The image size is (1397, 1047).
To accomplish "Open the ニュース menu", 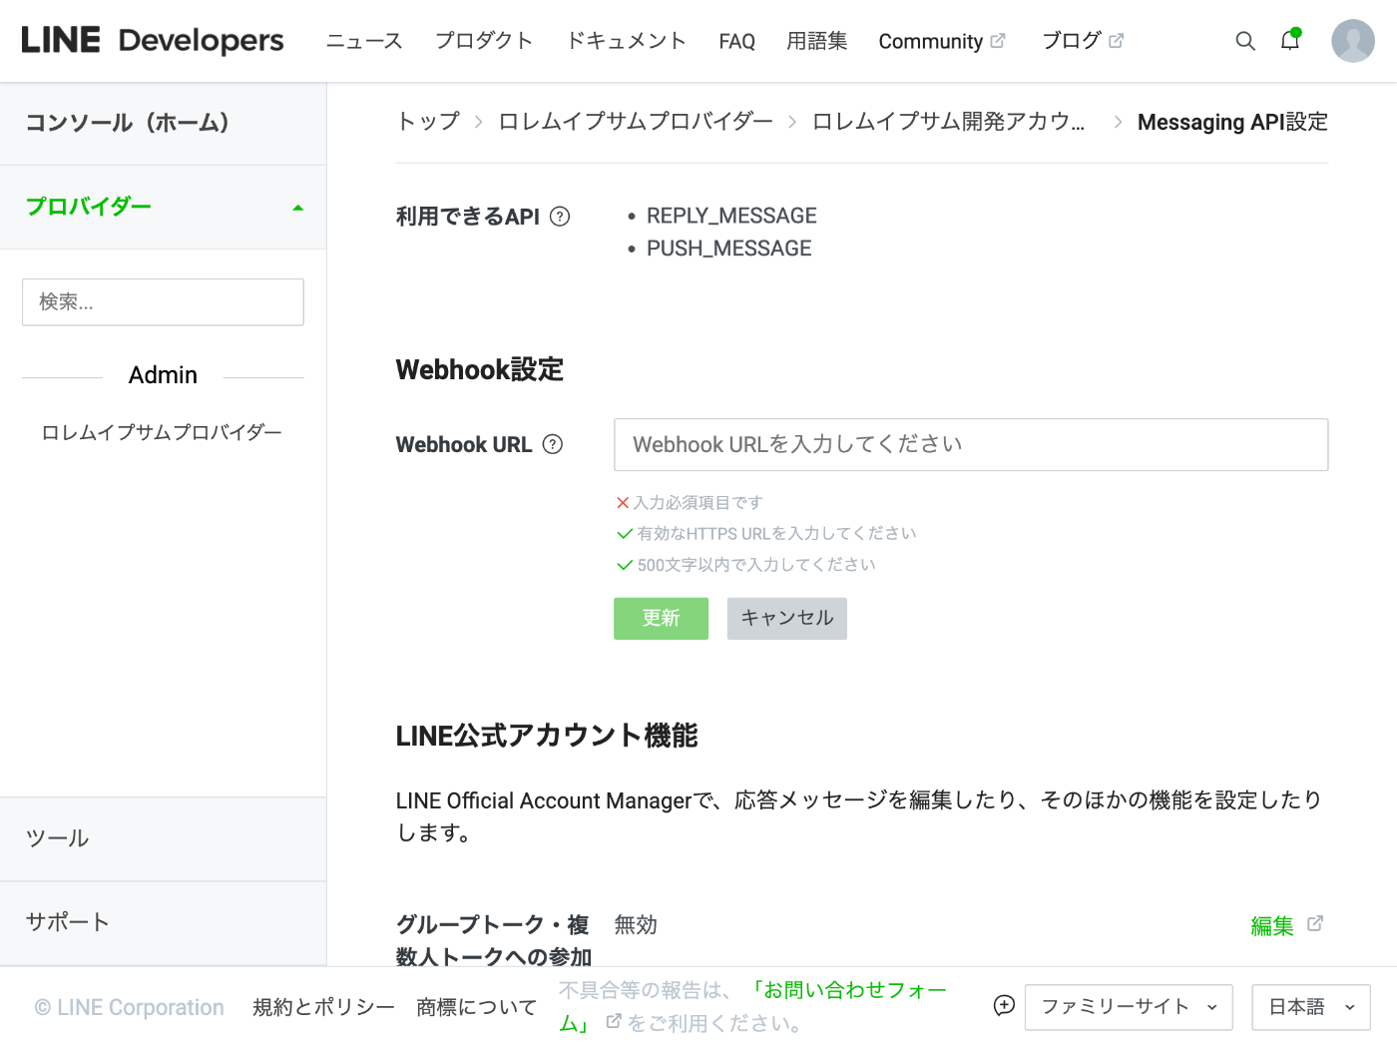I will (x=364, y=41).
